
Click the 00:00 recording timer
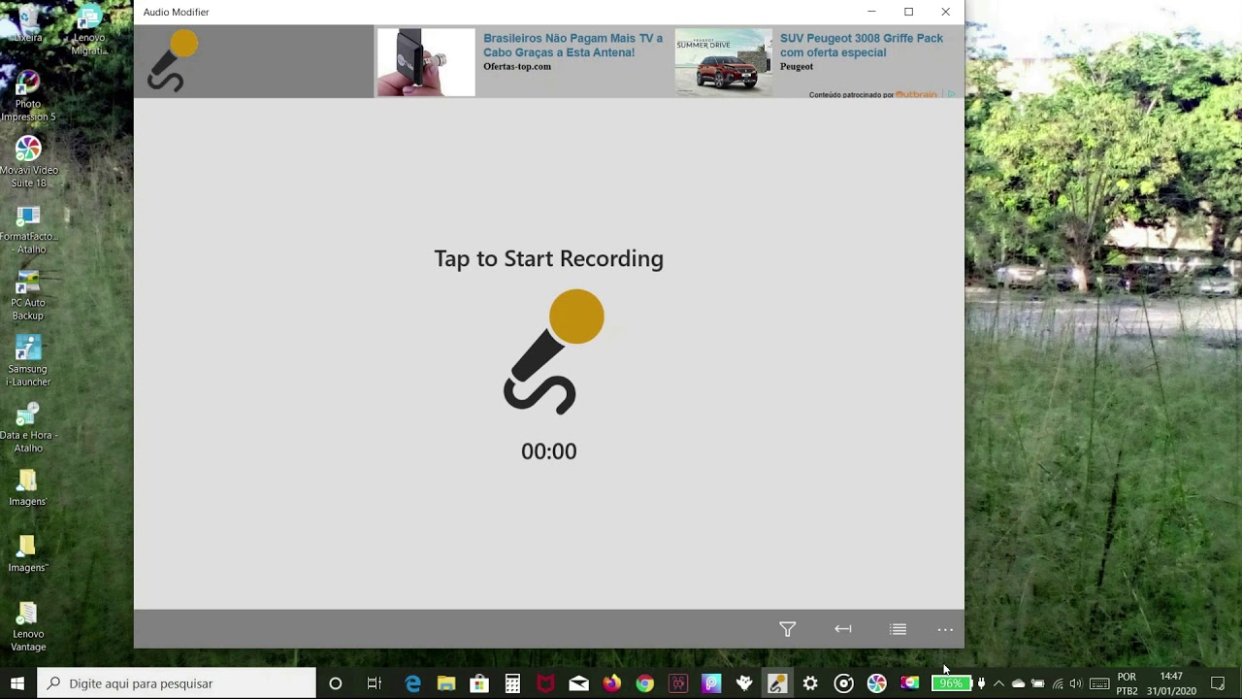click(549, 450)
